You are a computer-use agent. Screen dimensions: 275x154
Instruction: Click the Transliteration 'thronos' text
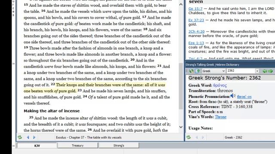[225, 91]
